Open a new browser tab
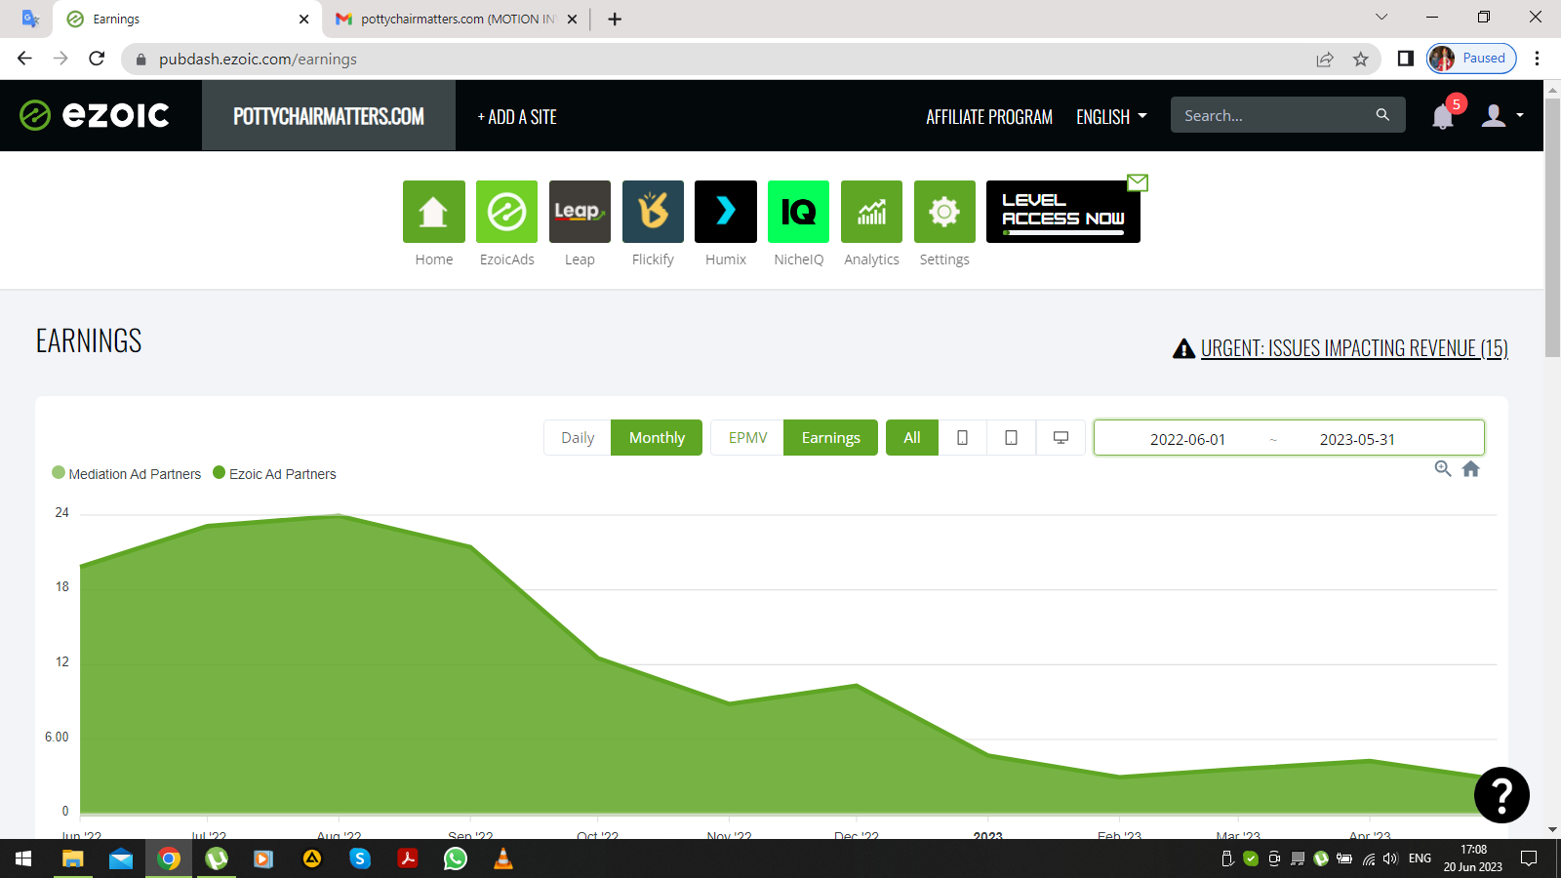This screenshot has height=878, width=1561. [615, 19]
